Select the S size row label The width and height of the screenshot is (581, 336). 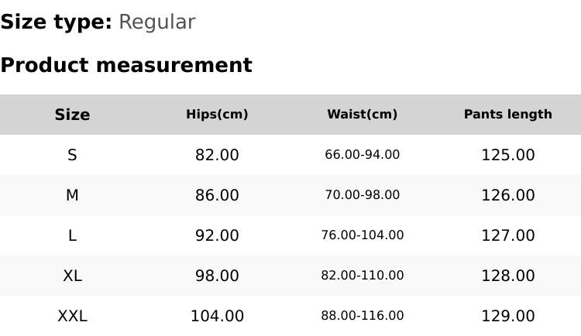coord(72,155)
